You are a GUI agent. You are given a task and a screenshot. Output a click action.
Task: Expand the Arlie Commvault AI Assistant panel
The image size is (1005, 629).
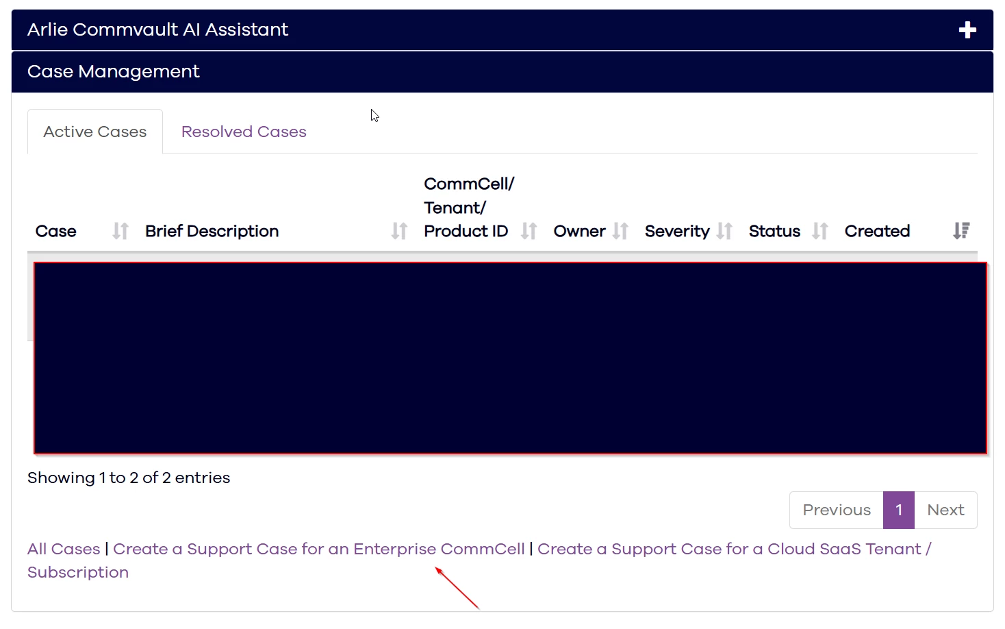point(967,29)
